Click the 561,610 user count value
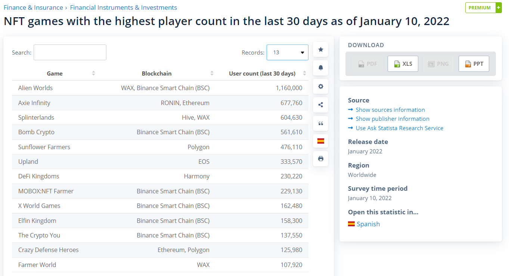This screenshot has width=509, height=276. [291, 132]
